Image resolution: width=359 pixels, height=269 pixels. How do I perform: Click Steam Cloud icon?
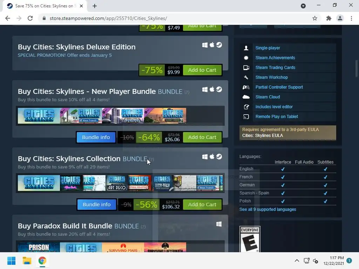pos(246,97)
